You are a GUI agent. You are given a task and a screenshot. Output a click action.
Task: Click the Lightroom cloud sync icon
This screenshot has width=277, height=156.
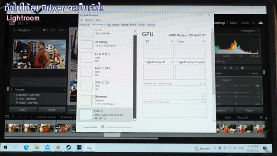[261, 23]
